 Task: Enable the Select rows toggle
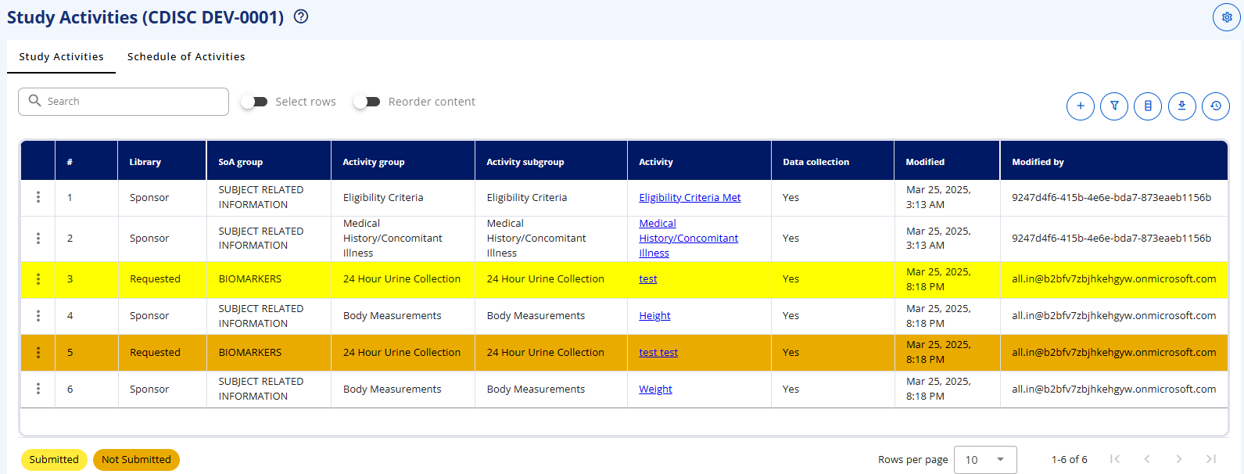254,102
